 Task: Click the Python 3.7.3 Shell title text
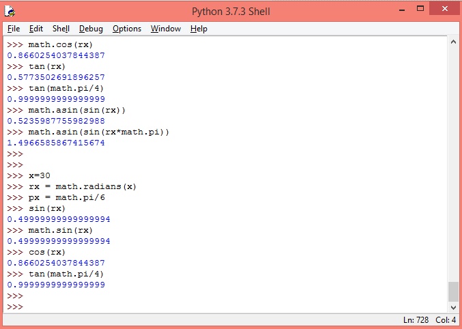click(231, 12)
